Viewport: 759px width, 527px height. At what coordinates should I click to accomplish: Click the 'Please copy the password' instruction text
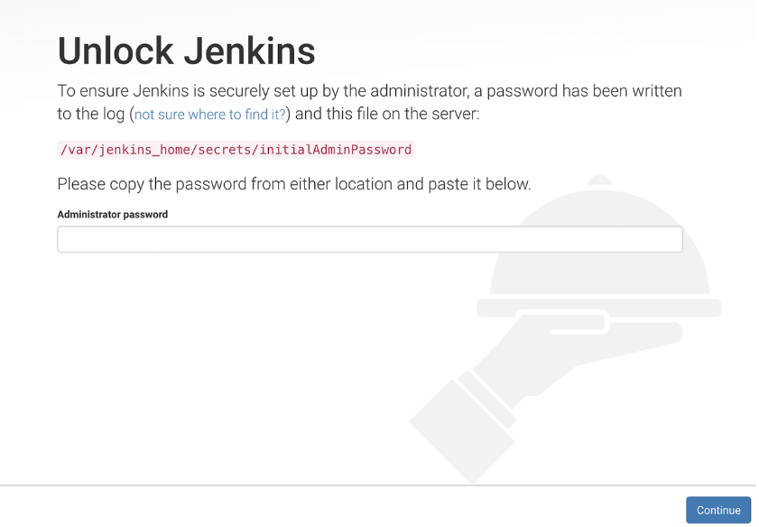point(294,184)
